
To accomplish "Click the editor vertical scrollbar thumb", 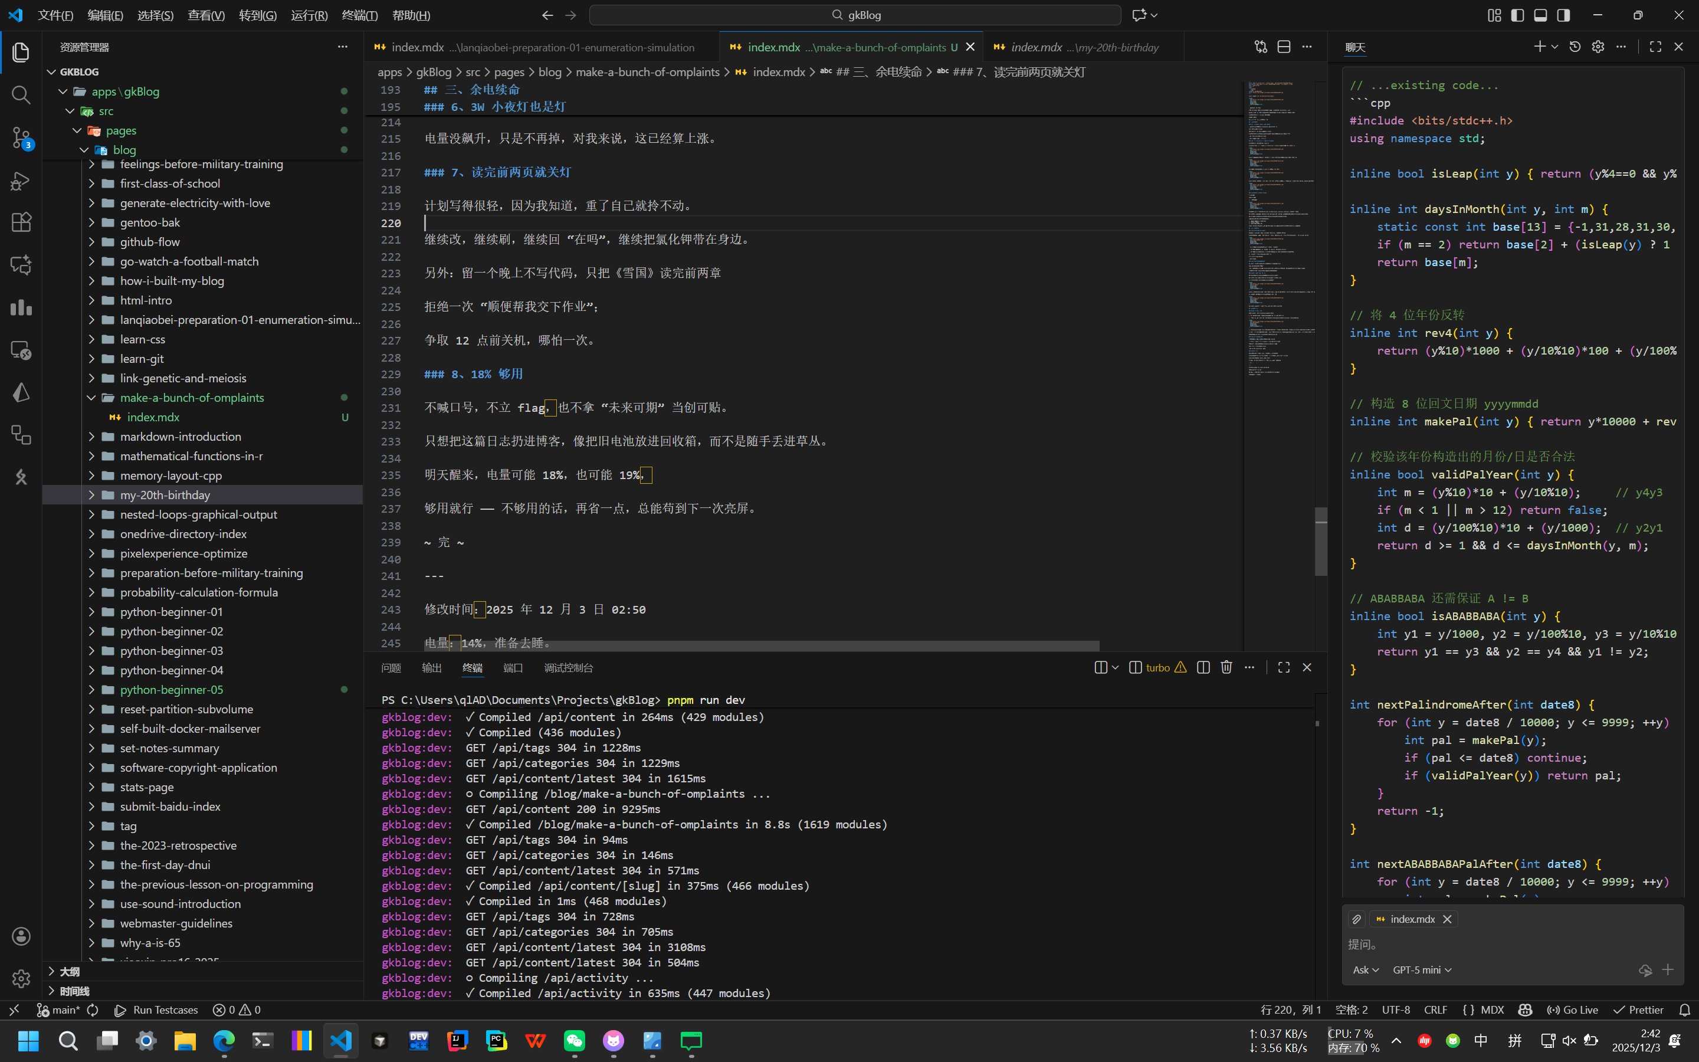I will 1321,541.
